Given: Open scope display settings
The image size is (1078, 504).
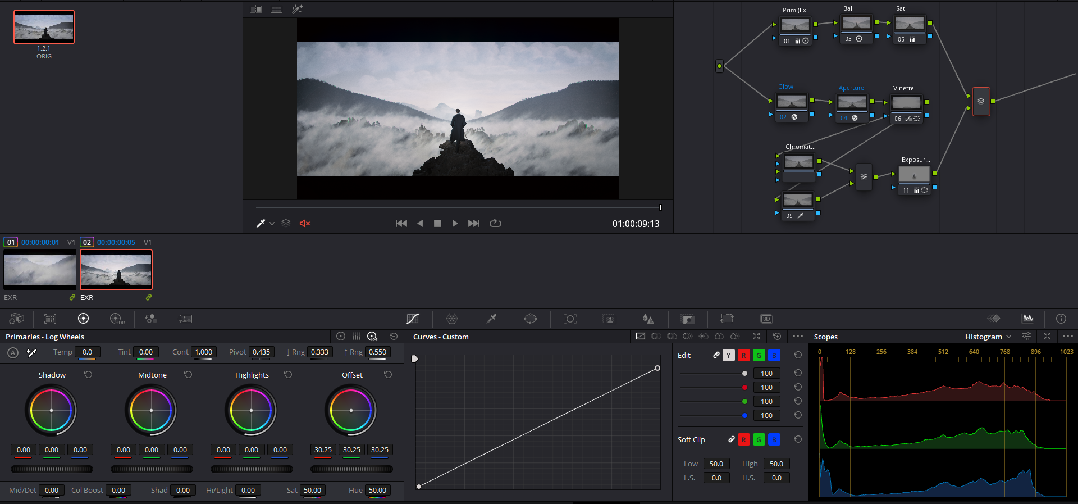Looking at the screenshot, I should tap(1026, 336).
